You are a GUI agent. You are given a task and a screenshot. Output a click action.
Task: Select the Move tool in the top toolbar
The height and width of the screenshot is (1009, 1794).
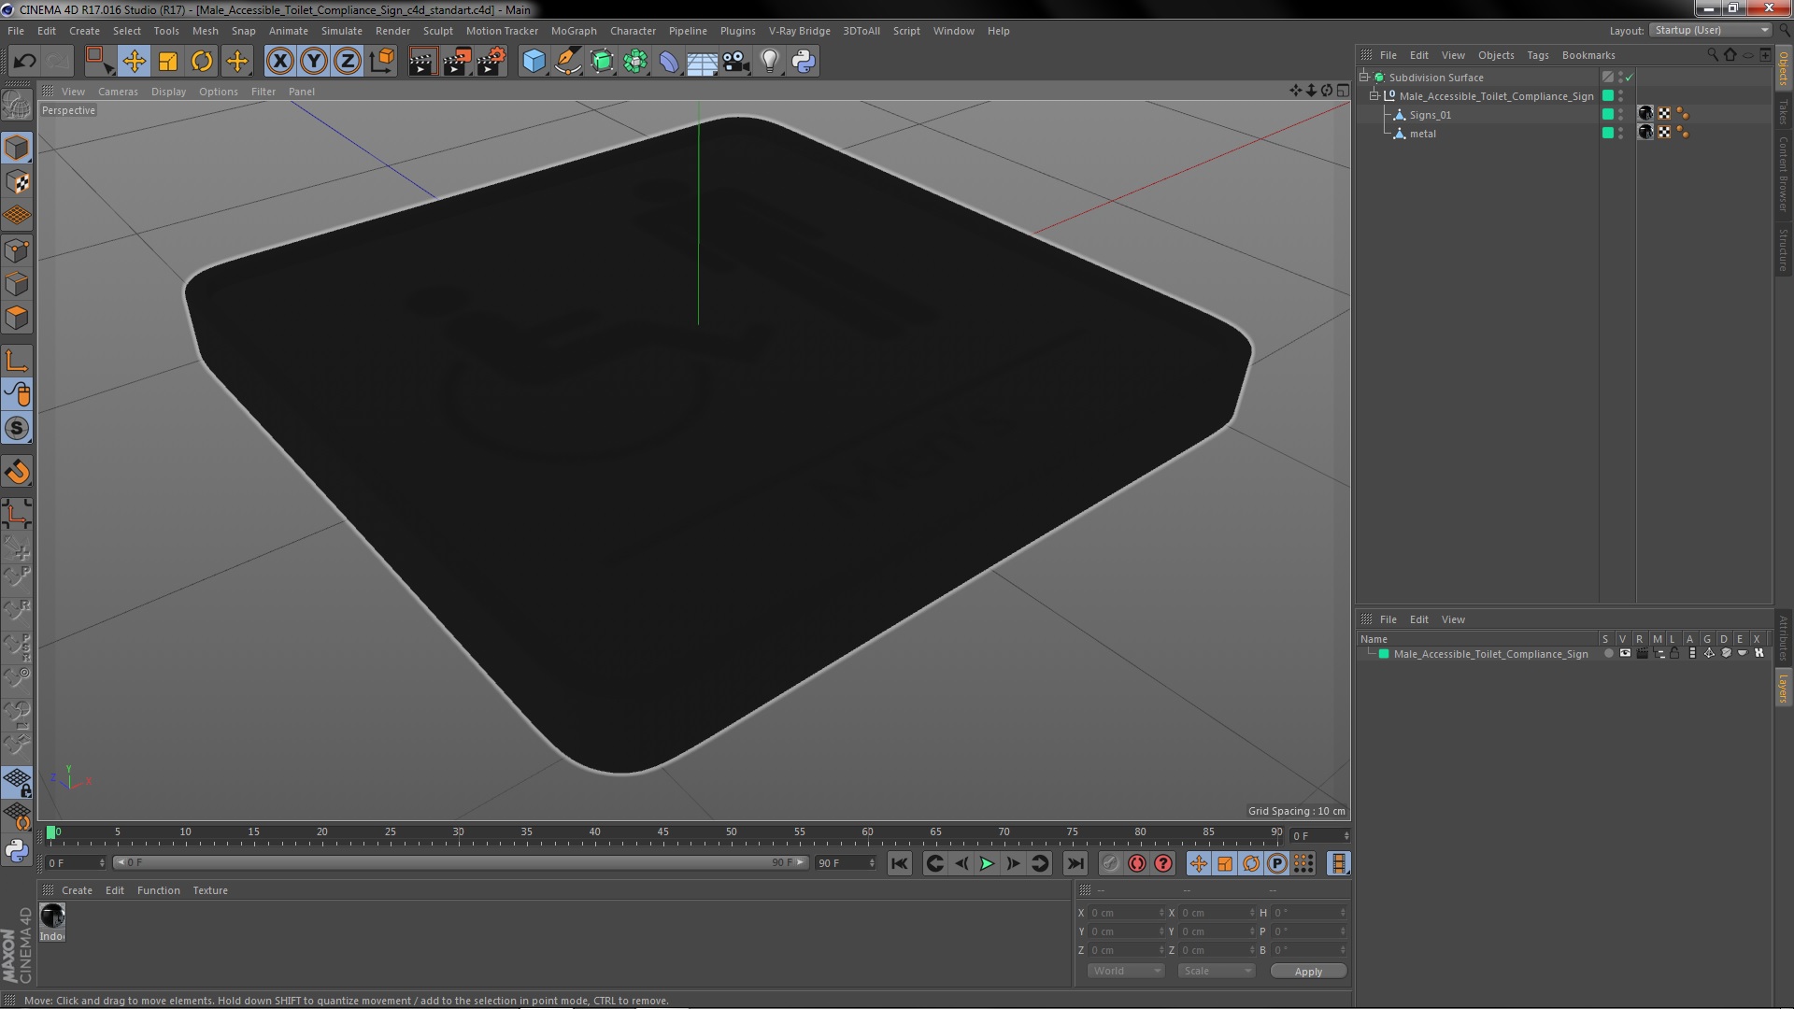pyautogui.click(x=134, y=62)
